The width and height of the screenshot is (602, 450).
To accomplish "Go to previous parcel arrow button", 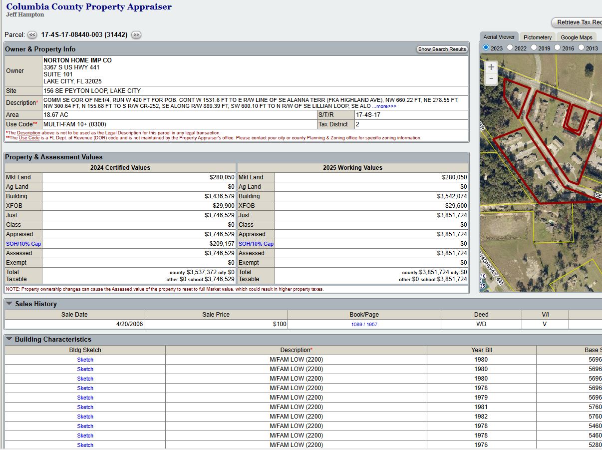I will 32,35.
